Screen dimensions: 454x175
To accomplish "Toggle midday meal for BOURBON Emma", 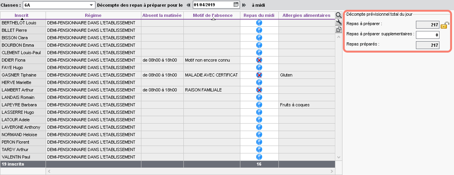I will 259,45.
